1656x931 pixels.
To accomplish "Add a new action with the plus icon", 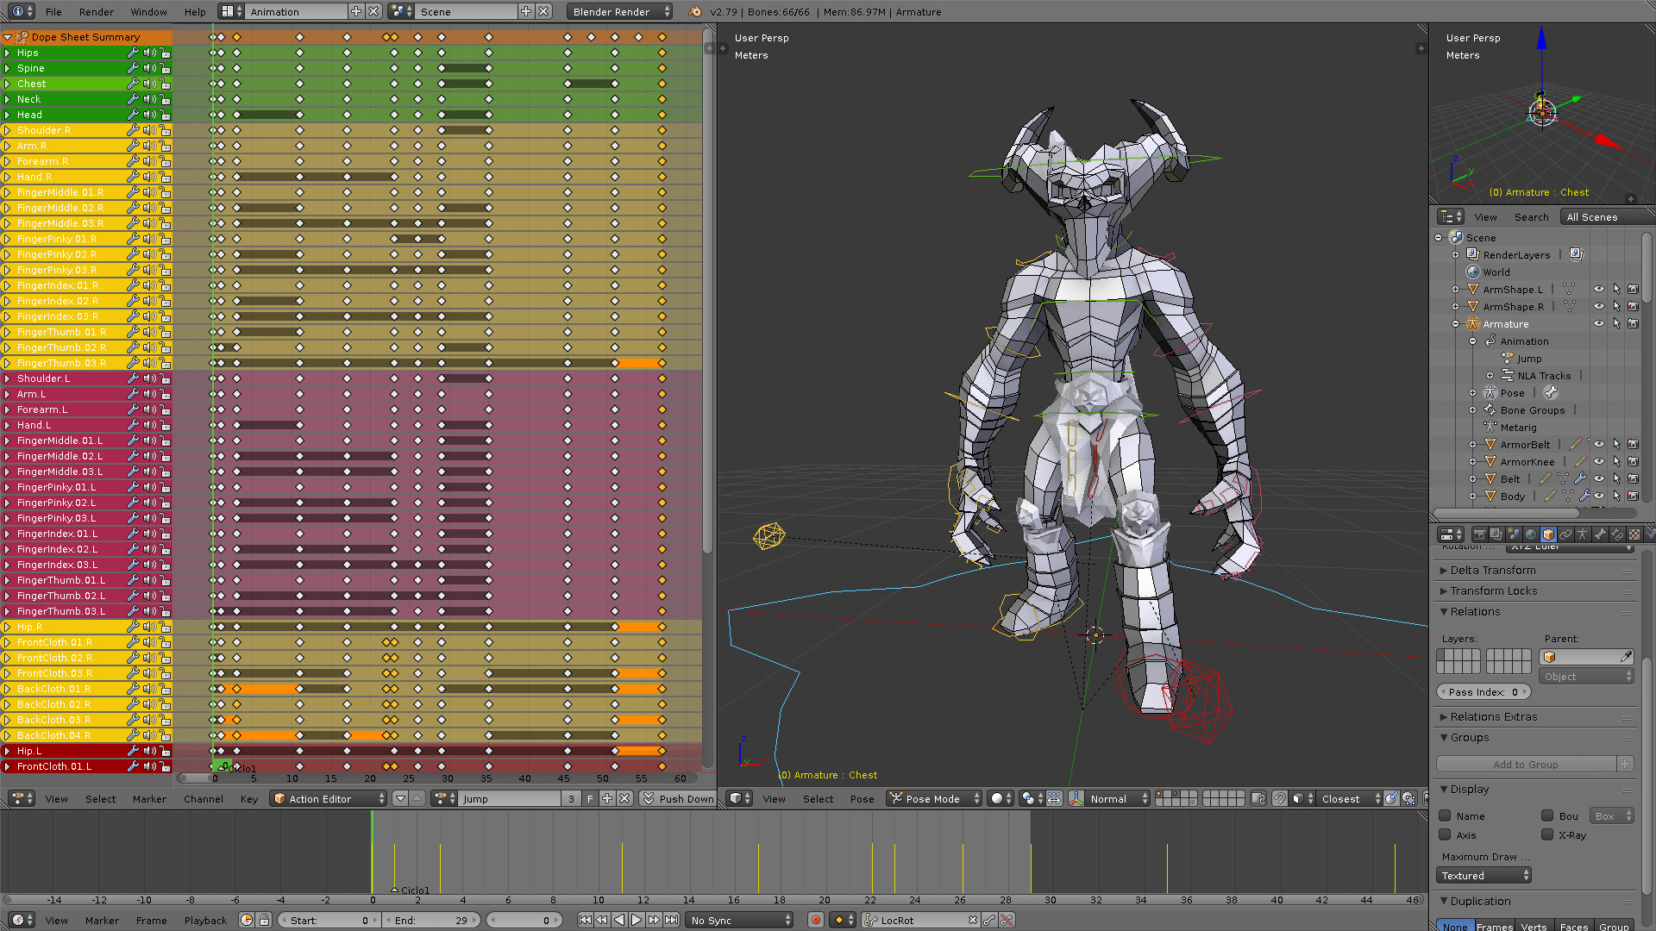I will [x=607, y=799].
